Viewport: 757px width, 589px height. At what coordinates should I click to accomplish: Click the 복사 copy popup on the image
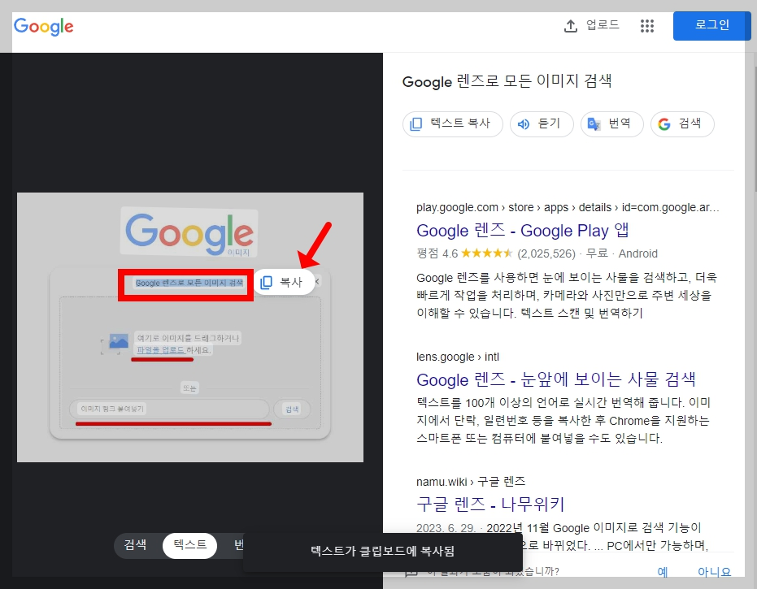point(285,282)
